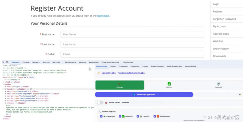Click the floating accessibility figure icon
The width and height of the screenshot is (243, 122).
click(90, 69)
